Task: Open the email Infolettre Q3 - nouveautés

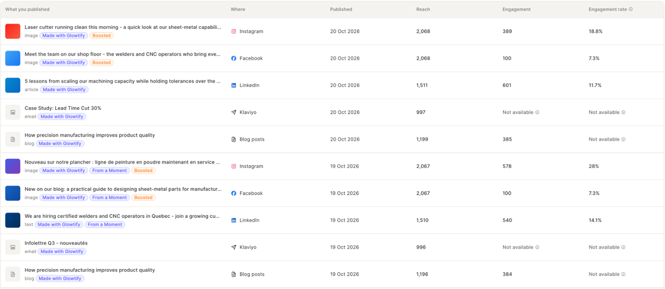Action: [56, 243]
